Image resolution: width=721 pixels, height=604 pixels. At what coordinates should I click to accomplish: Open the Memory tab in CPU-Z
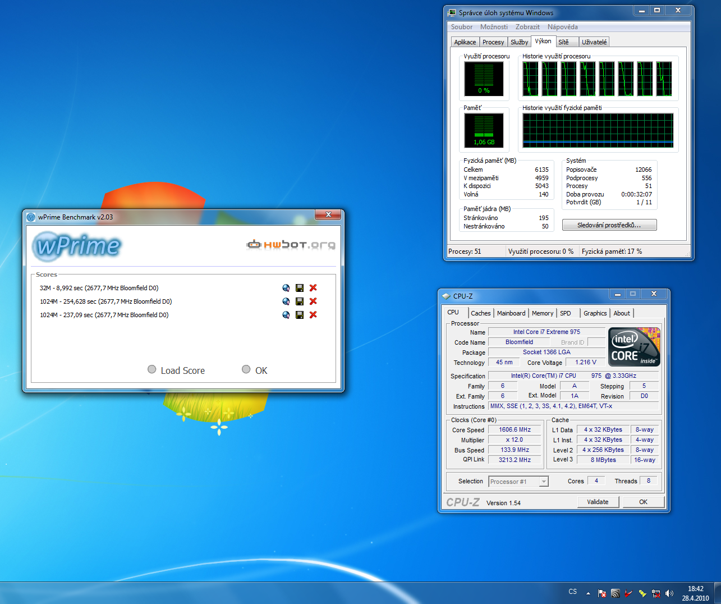(x=543, y=313)
